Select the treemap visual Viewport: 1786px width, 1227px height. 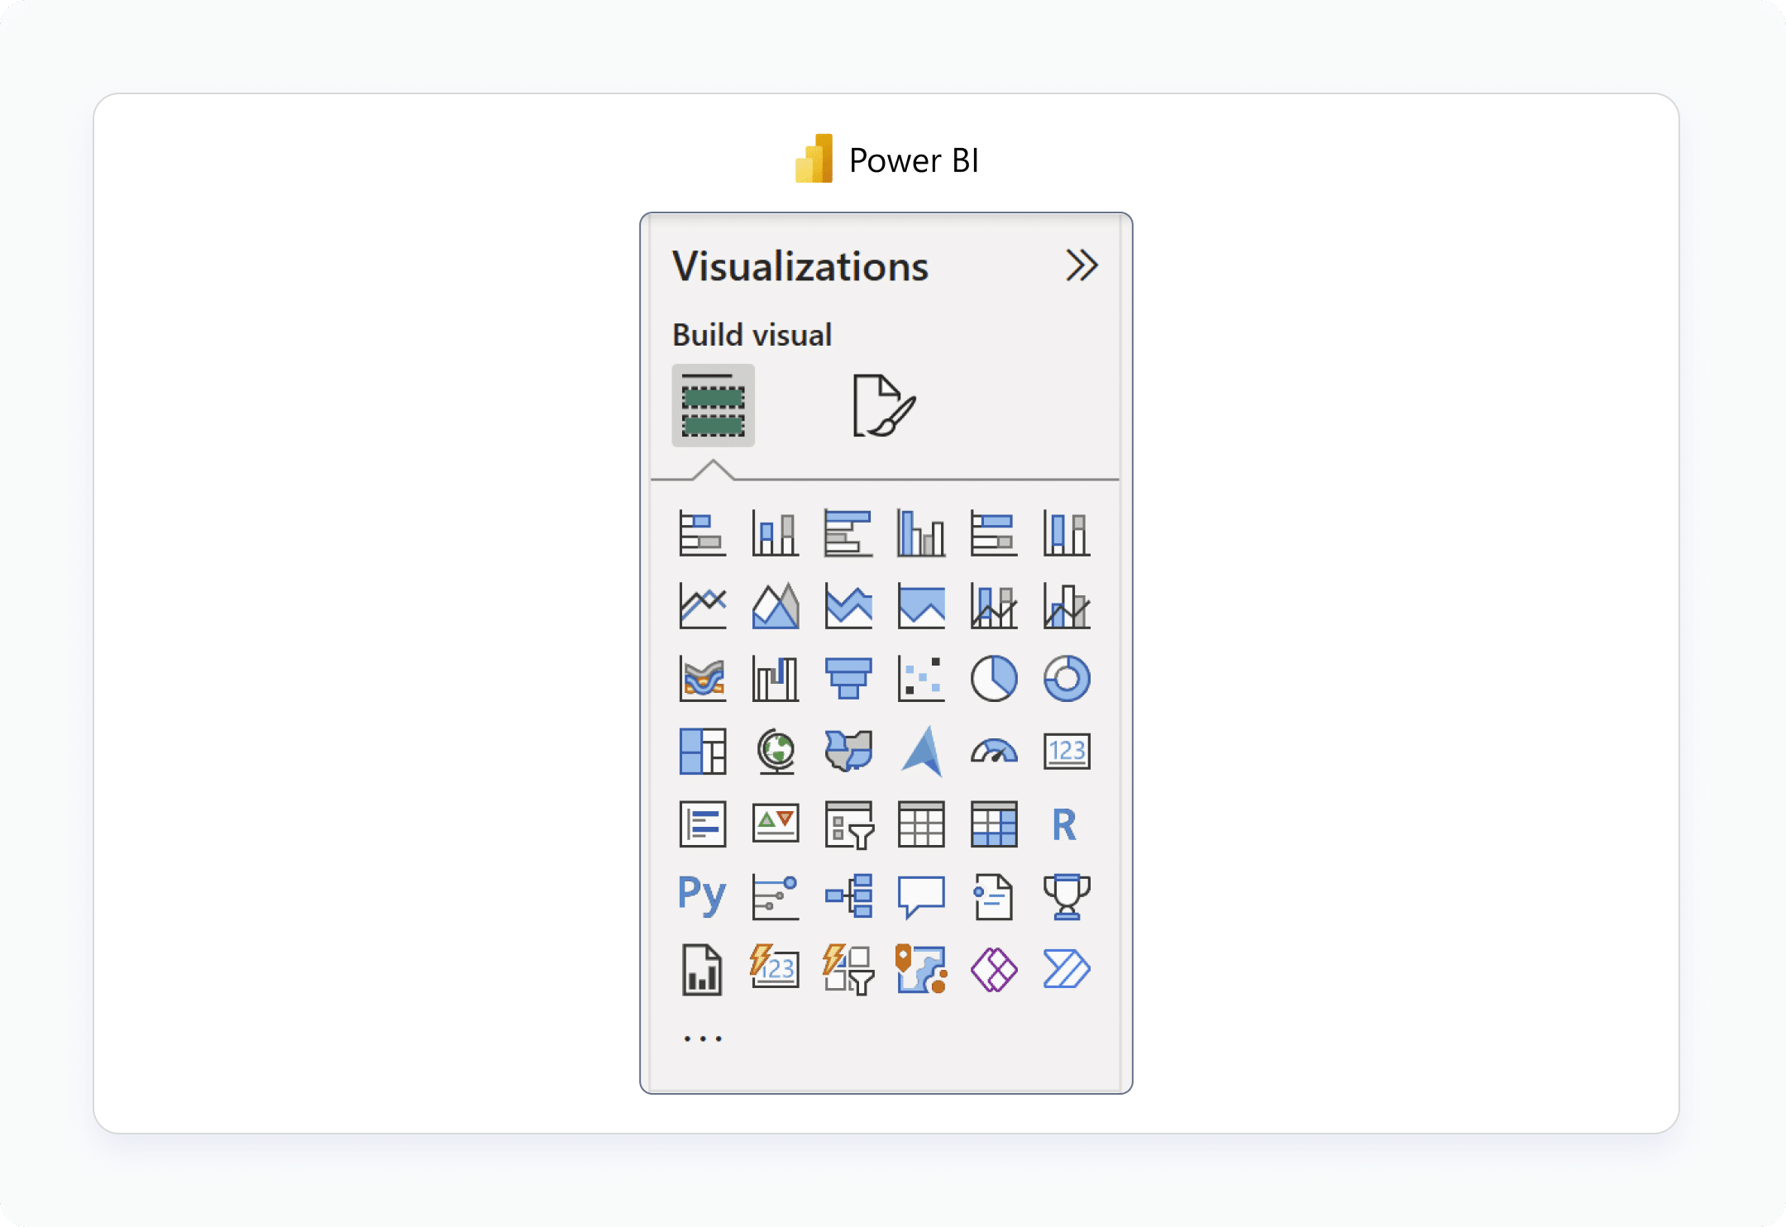coord(702,752)
